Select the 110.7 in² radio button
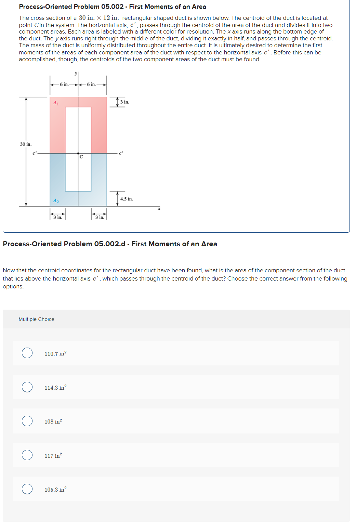Viewport: 356px width, 532px height. (28, 353)
